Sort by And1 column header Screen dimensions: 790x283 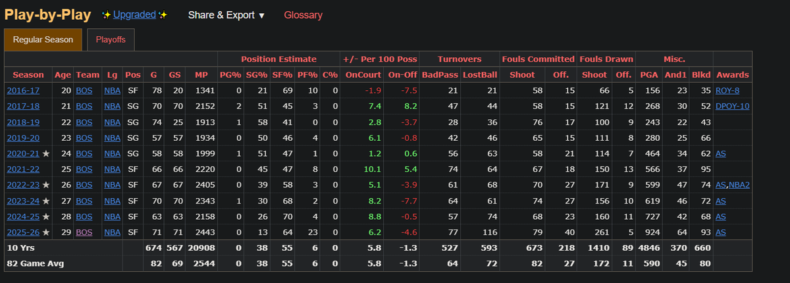tap(675, 75)
